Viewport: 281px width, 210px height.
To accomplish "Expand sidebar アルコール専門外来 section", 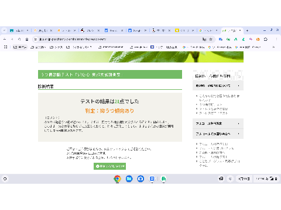I will pos(218,124).
